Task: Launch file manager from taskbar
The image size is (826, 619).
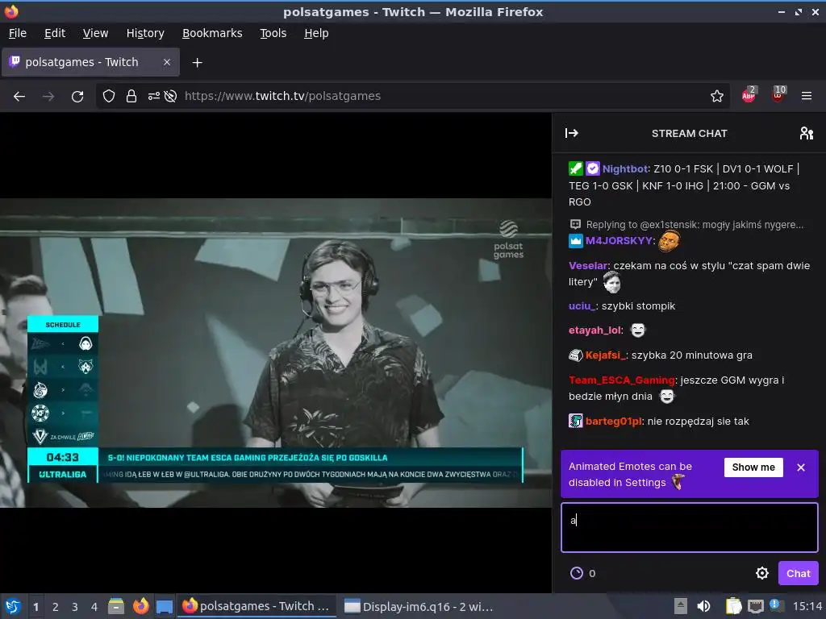Action: coord(116,606)
